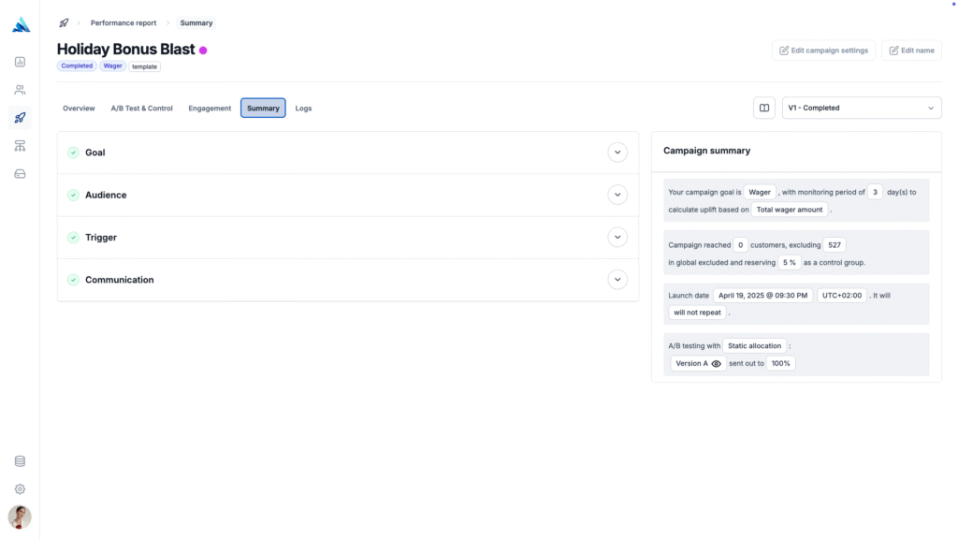This screenshot has width=958, height=539.
Task: Click the Performance report breadcrumb link
Action: 123,22
